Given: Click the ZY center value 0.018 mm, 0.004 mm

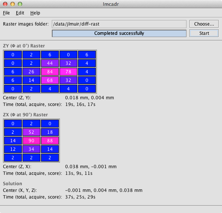Looking at the screenshot, I should click(90, 98).
